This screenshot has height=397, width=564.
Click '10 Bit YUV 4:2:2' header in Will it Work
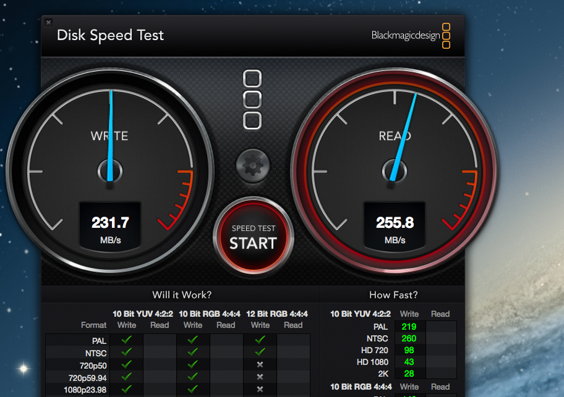tap(143, 314)
